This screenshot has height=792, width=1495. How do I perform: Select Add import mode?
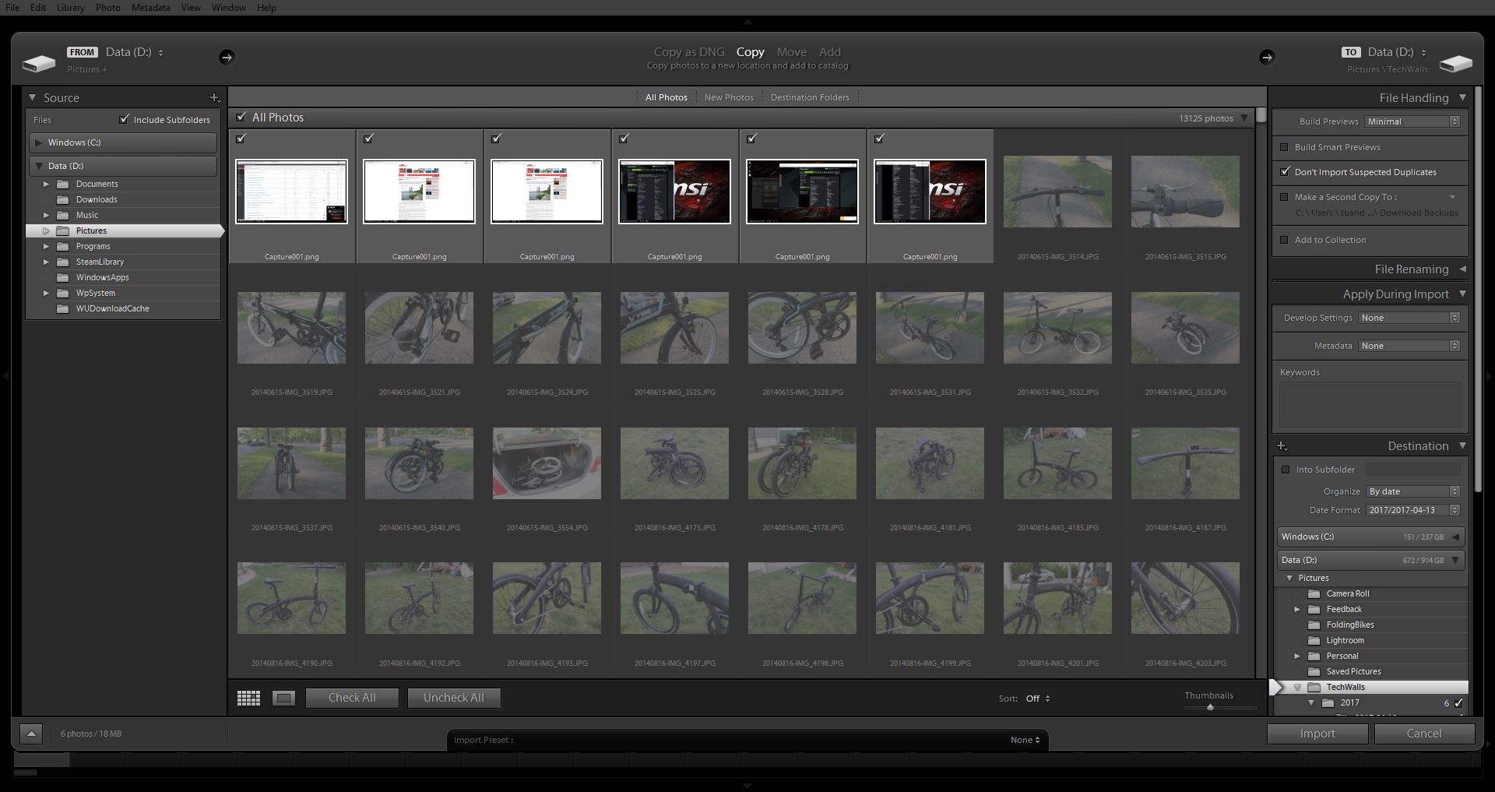[830, 52]
